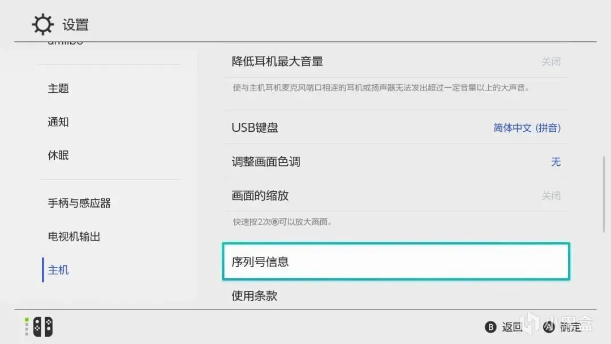611x344 pixels.
Task: Select 休眠 sidebar item
Action: (x=58, y=156)
